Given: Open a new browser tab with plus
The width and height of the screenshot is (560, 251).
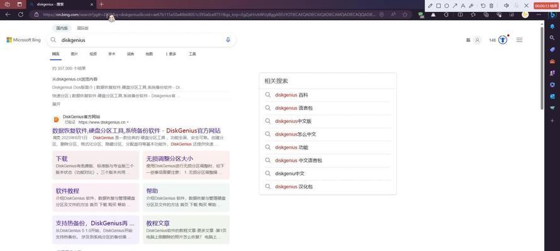Looking at the screenshot, I should [x=101, y=4].
